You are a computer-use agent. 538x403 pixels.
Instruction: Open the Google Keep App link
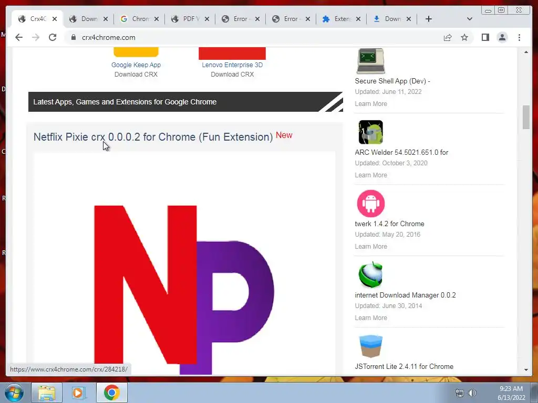(136, 65)
